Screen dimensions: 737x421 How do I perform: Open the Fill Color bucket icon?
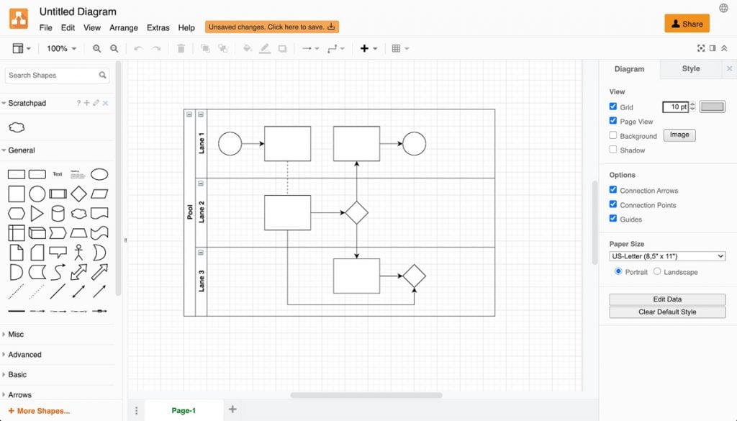coord(248,49)
